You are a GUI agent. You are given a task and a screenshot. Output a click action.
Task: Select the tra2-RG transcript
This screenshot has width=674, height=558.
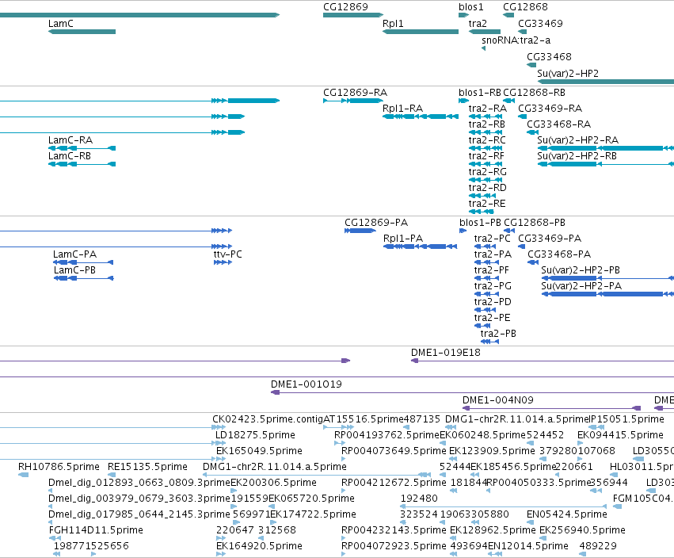point(486,180)
